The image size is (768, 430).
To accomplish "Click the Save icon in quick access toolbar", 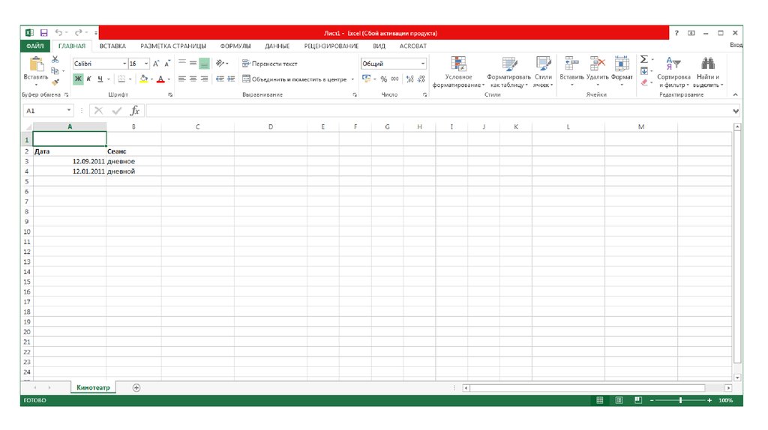I will coord(43,33).
